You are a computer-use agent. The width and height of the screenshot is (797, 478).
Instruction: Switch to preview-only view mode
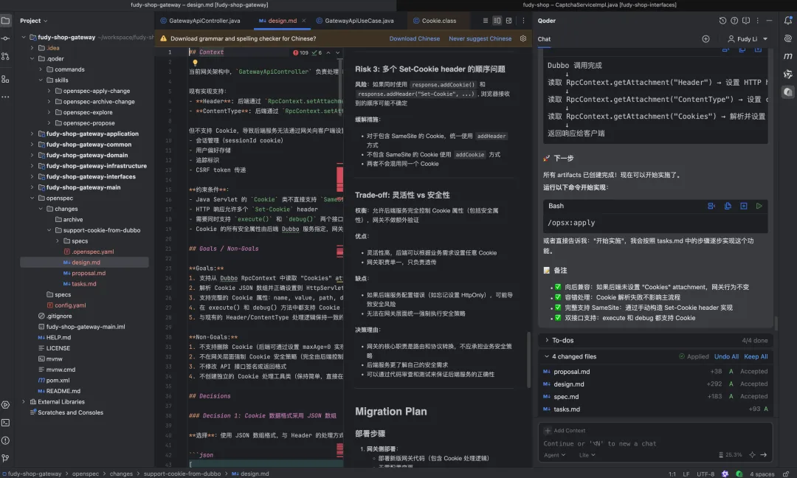[508, 21]
